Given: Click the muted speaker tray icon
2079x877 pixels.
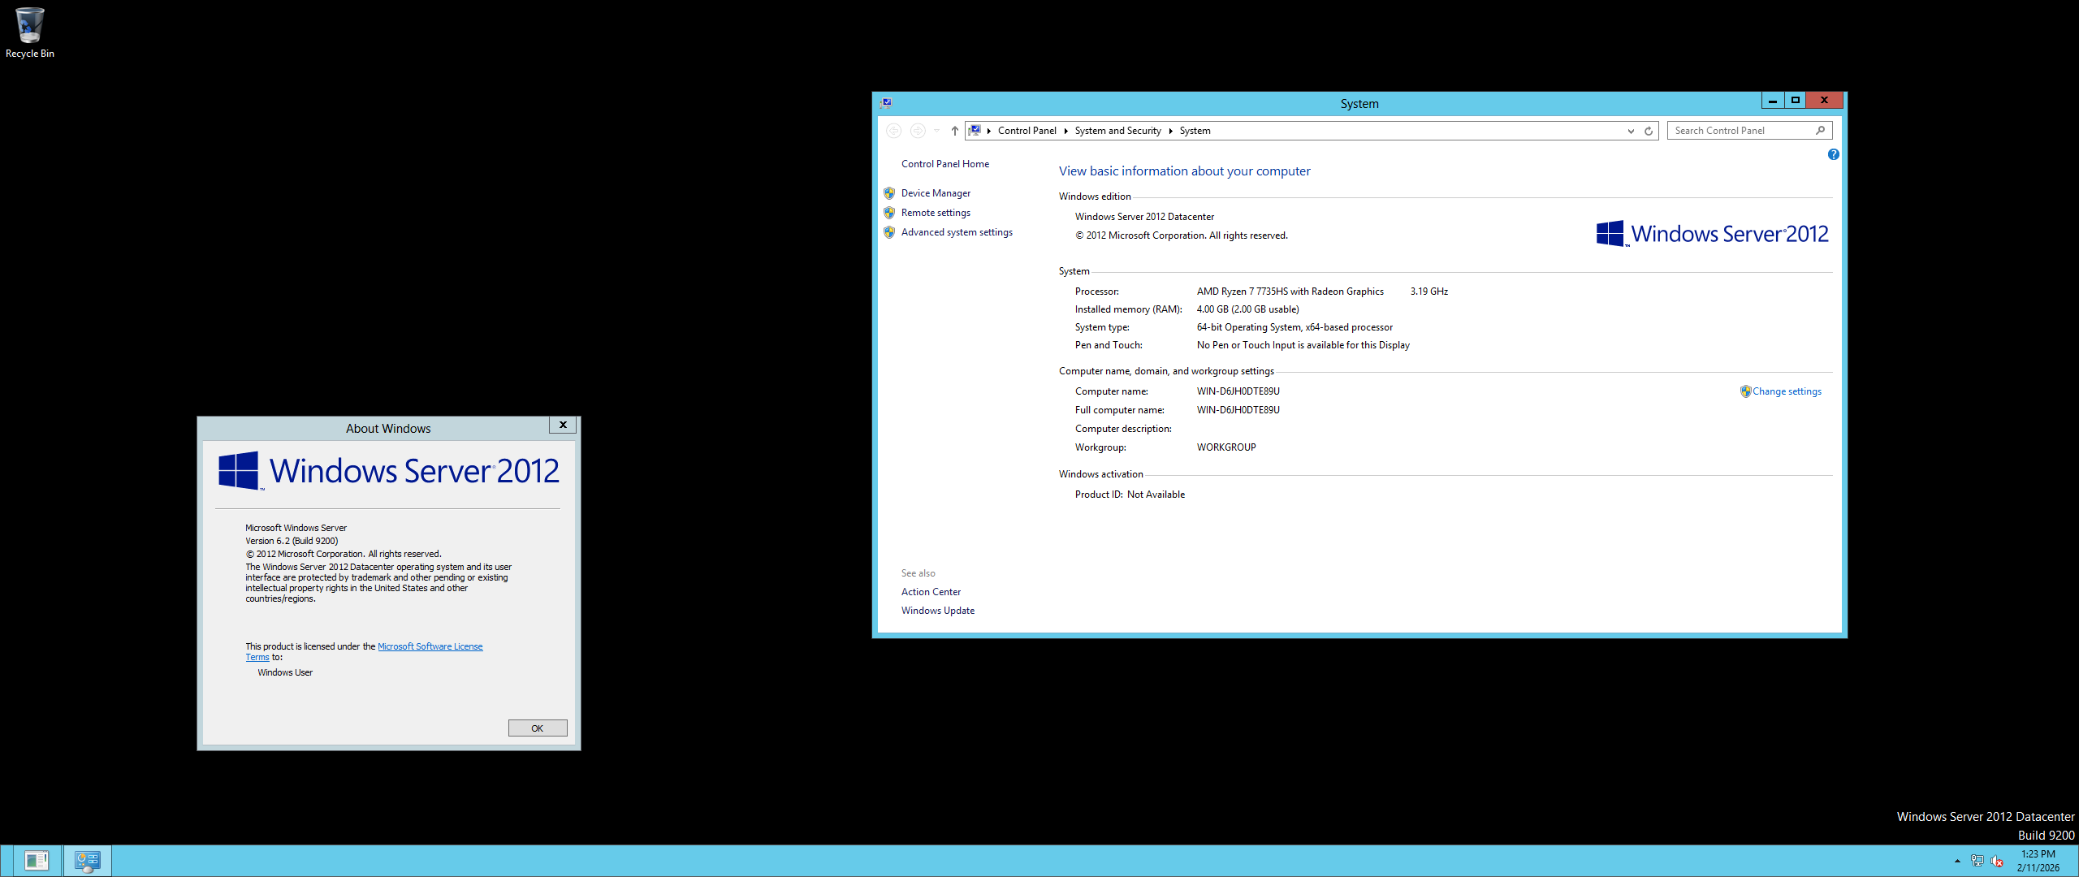Looking at the screenshot, I should [x=1997, y=861].
